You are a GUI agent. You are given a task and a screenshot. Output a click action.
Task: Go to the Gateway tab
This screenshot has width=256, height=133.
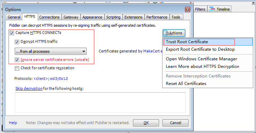[71, 17]
